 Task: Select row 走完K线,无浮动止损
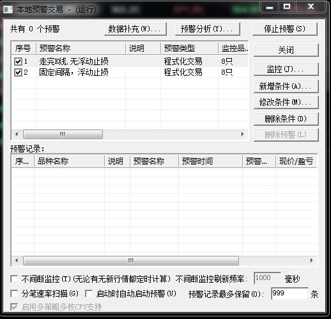(x=130, y=61)
